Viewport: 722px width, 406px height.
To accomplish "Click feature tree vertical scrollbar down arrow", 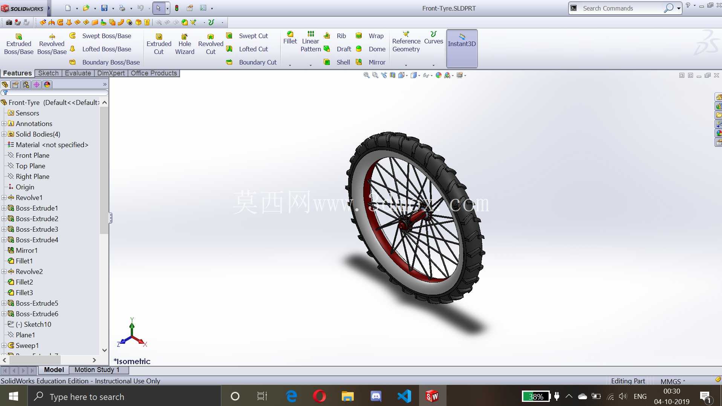I will (x=104, y=350).
